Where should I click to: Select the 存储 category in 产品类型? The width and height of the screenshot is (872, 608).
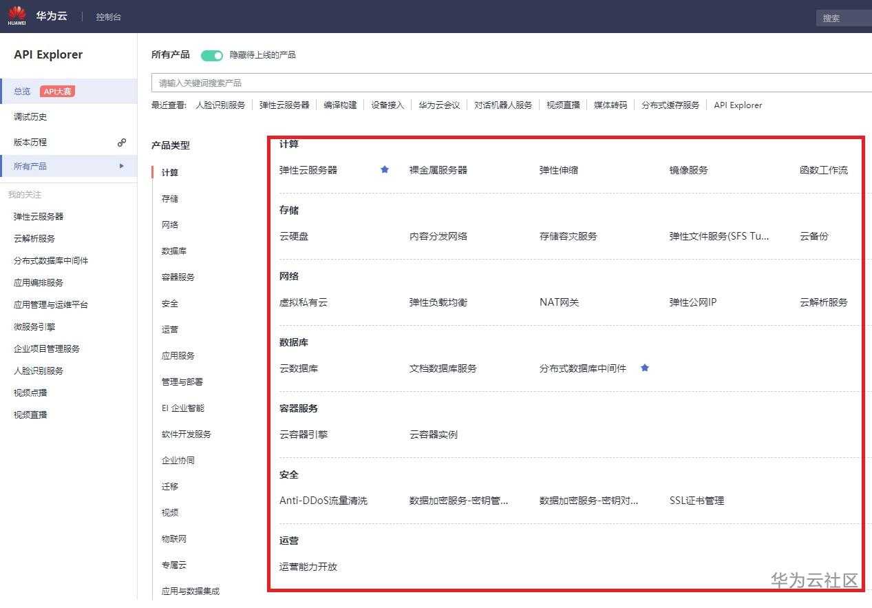pyautogui.click(x=169, y=198)
